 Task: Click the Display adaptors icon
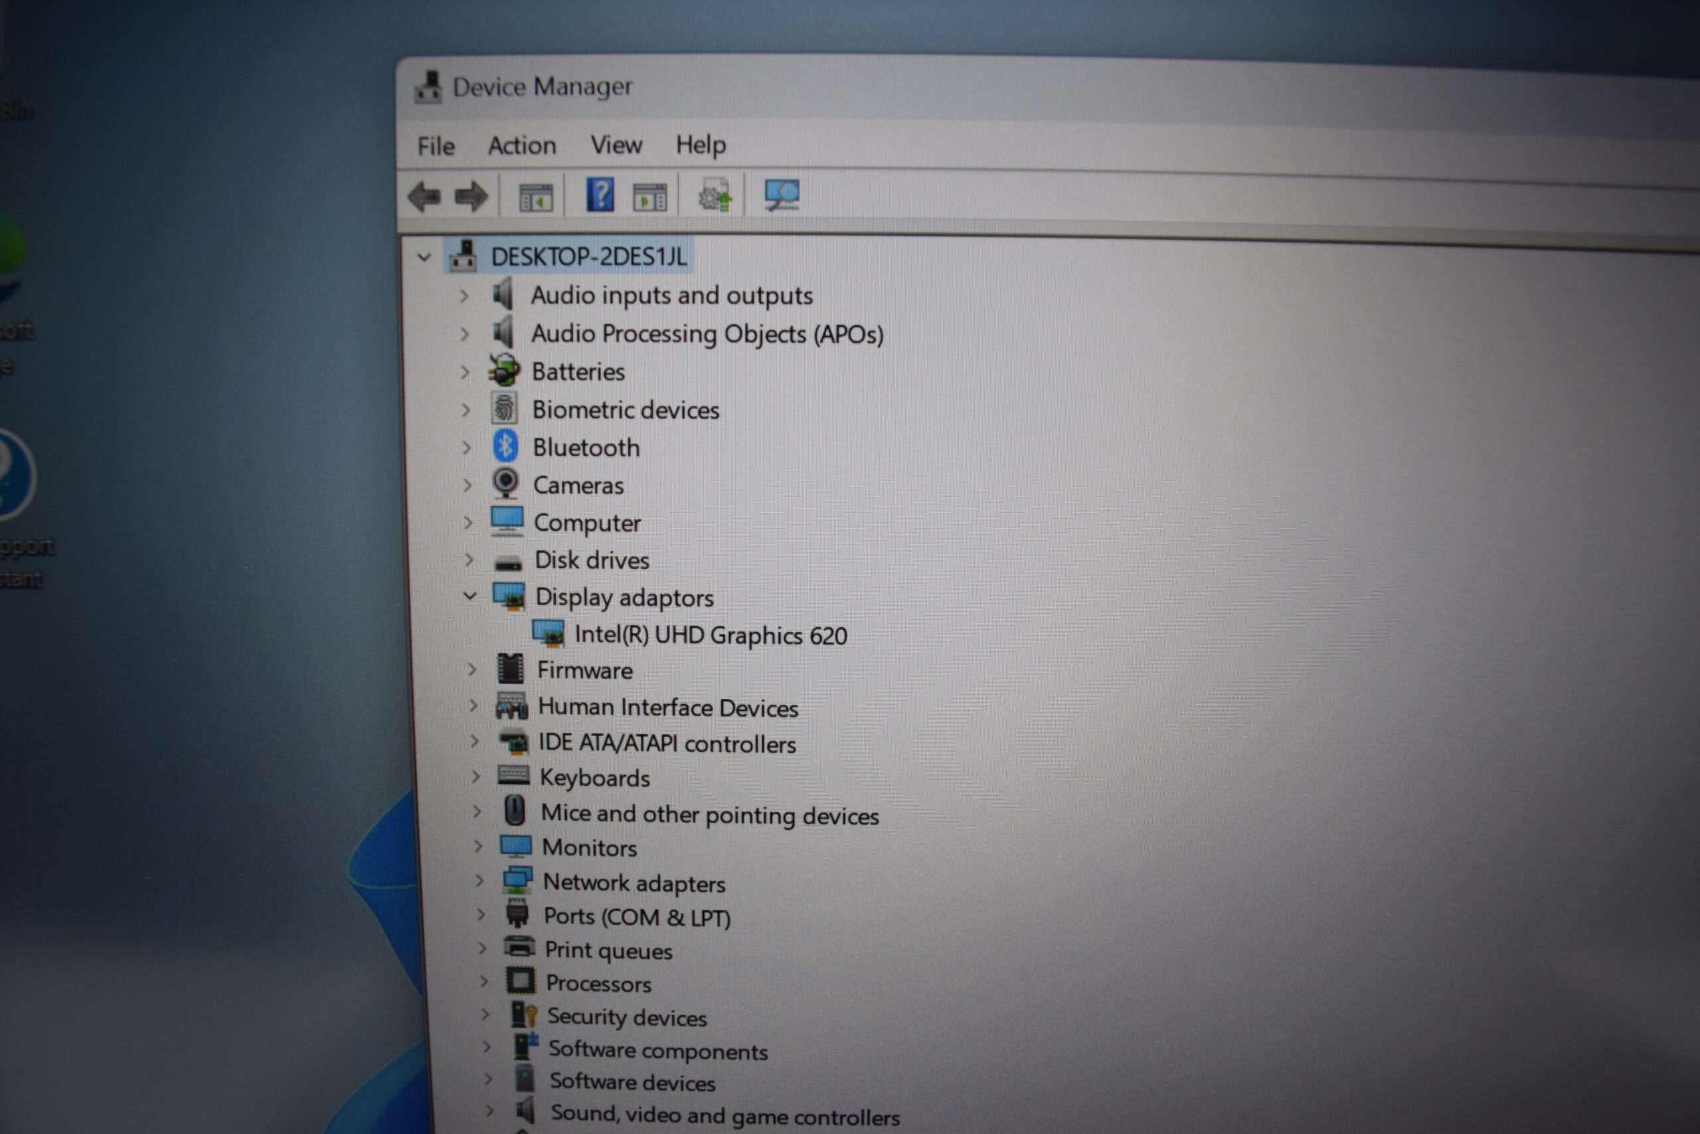pos(509,597)
